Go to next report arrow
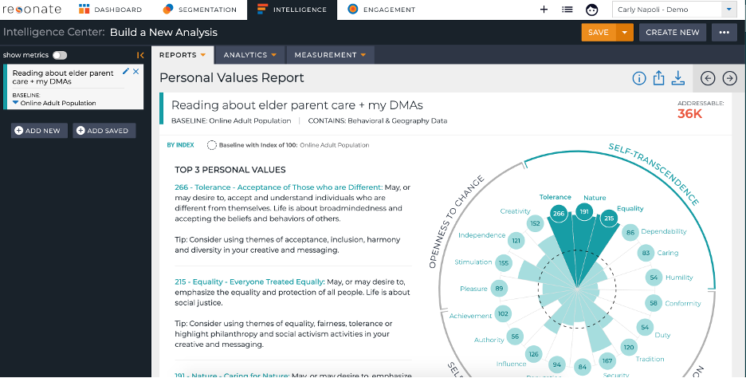 click(x=729, y=78)
